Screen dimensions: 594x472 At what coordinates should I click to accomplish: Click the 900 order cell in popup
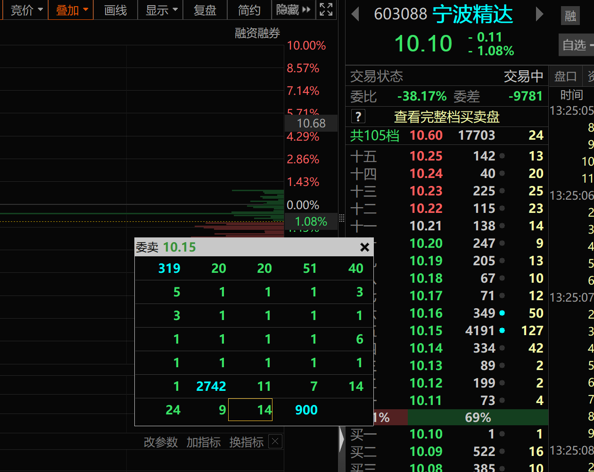point(306,410)
